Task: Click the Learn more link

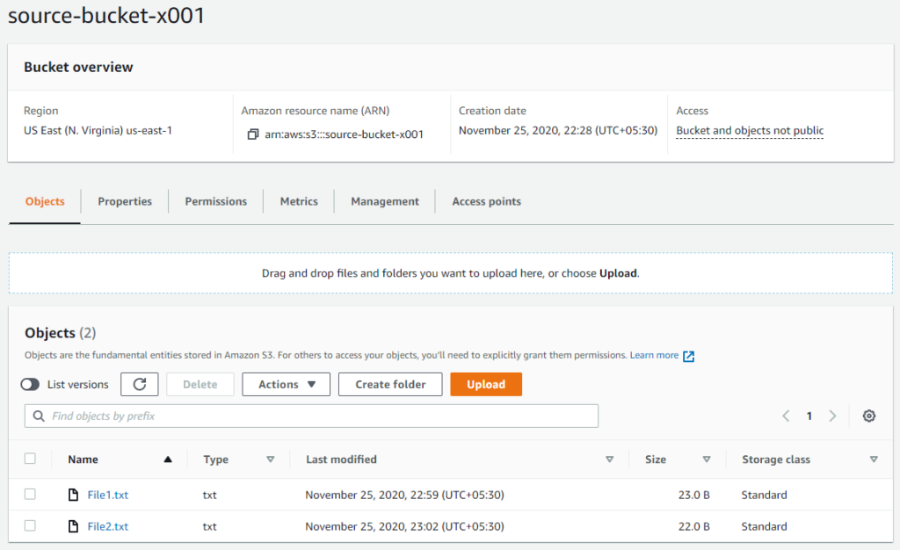Action: pos(654,355)
